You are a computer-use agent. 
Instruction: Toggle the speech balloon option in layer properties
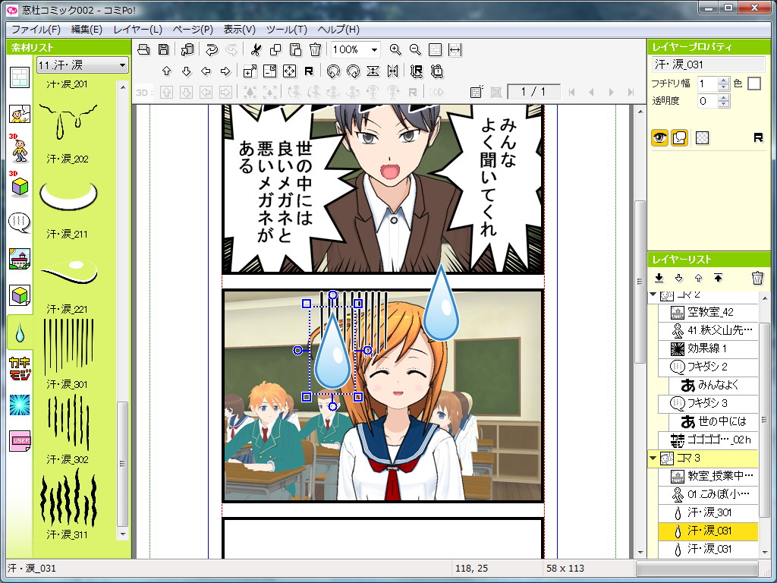[x=679, y=137]
